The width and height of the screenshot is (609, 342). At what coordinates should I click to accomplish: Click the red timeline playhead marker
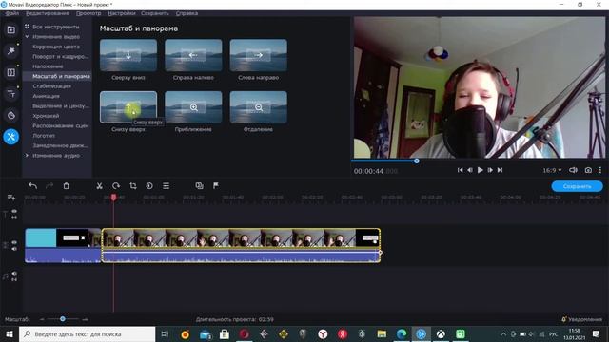(113, 198)
